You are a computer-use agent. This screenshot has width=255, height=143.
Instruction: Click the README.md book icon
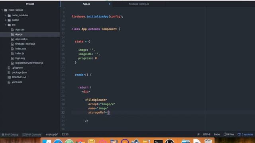9,77
